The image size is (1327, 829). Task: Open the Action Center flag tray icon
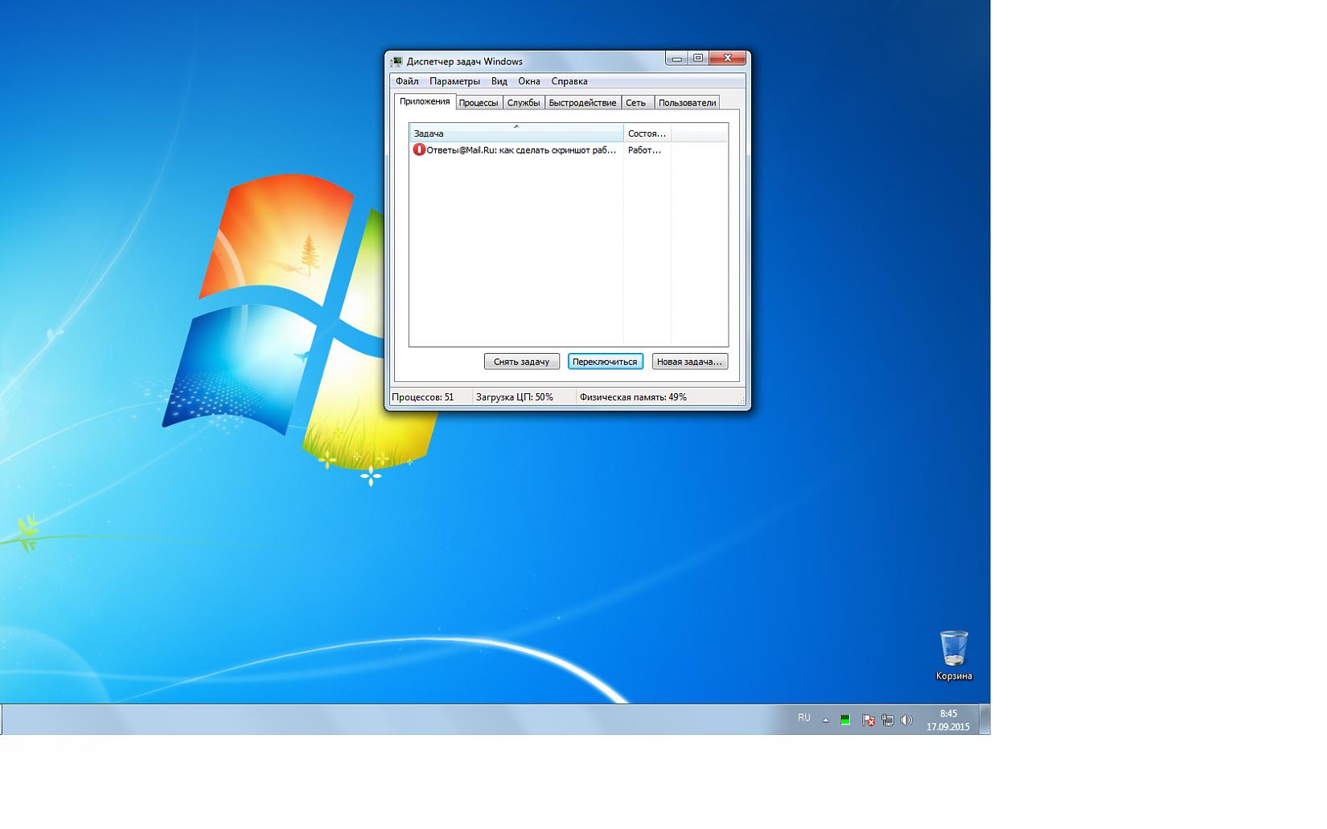point(868,720)
